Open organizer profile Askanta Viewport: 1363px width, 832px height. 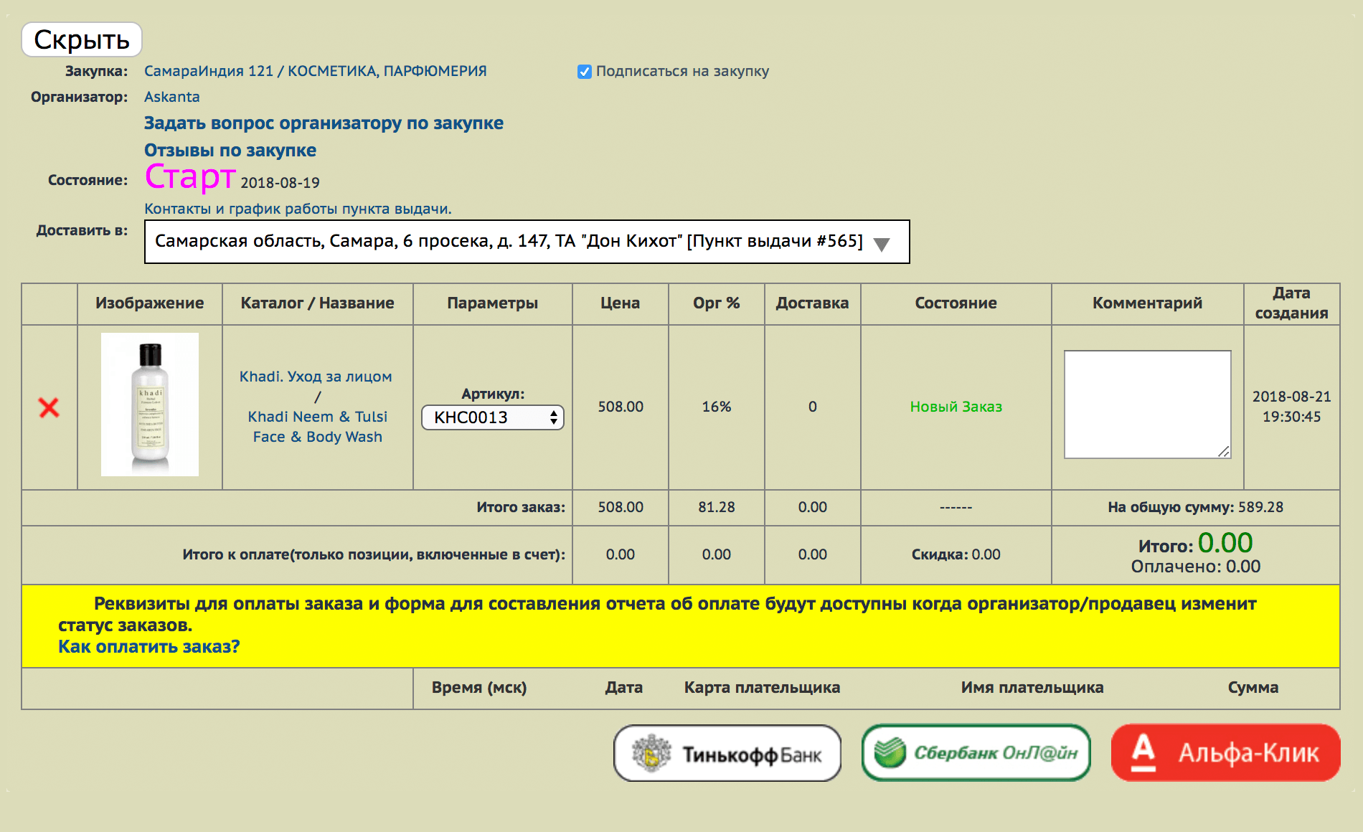coord(172,97)
